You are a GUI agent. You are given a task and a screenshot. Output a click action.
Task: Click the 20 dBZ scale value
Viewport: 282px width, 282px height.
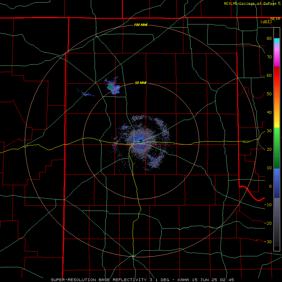click(269, 149)
